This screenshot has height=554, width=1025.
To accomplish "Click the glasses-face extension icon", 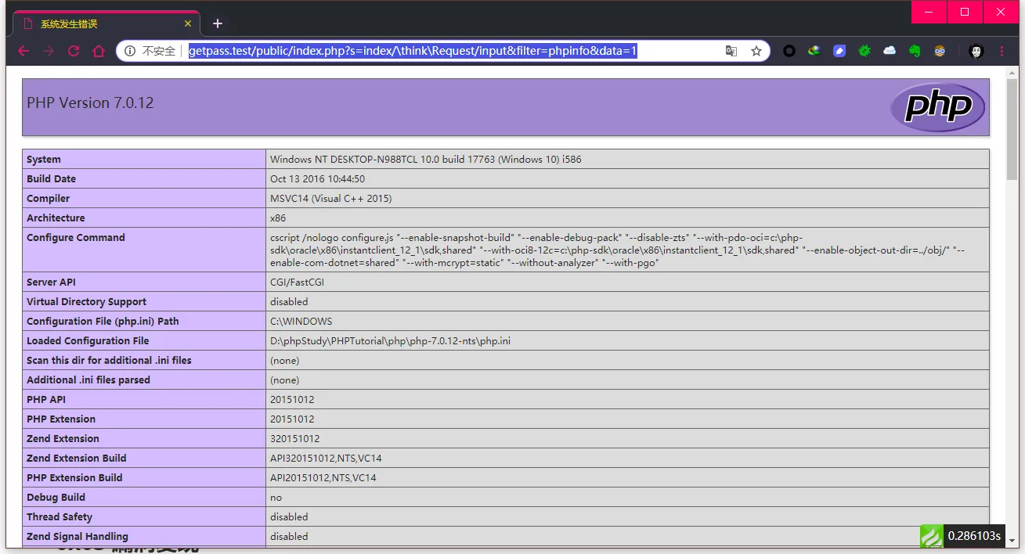I will 940,51.
